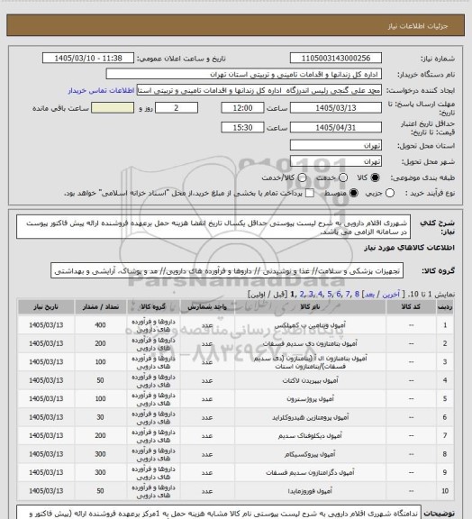Click item آمپول دگزامتازون سدیم فسفات
Image resolution: width=472 pixels, height=519 pixels.
310,473
